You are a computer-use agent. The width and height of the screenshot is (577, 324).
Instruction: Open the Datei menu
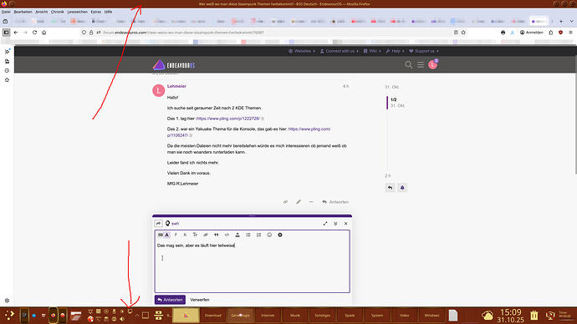point(6,12)
